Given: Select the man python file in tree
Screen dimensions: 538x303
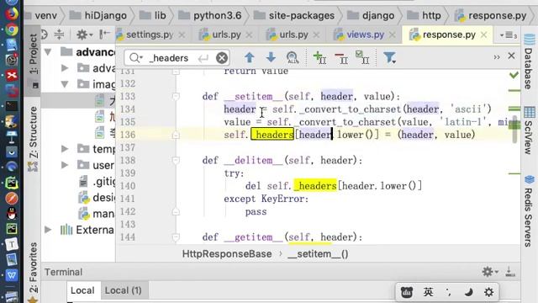Looking at the screenshot, I should pyautogui.click(x=98, y=214).
